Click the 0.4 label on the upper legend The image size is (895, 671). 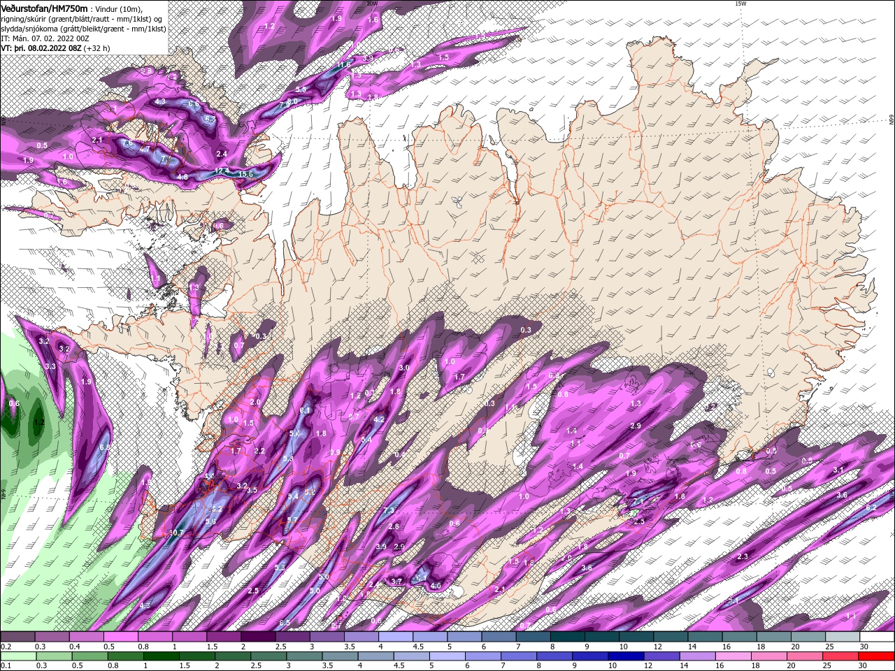click(x=75, y=647)
